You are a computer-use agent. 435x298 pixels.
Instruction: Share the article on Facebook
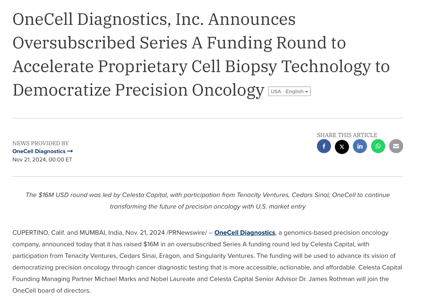pos(324,146)
